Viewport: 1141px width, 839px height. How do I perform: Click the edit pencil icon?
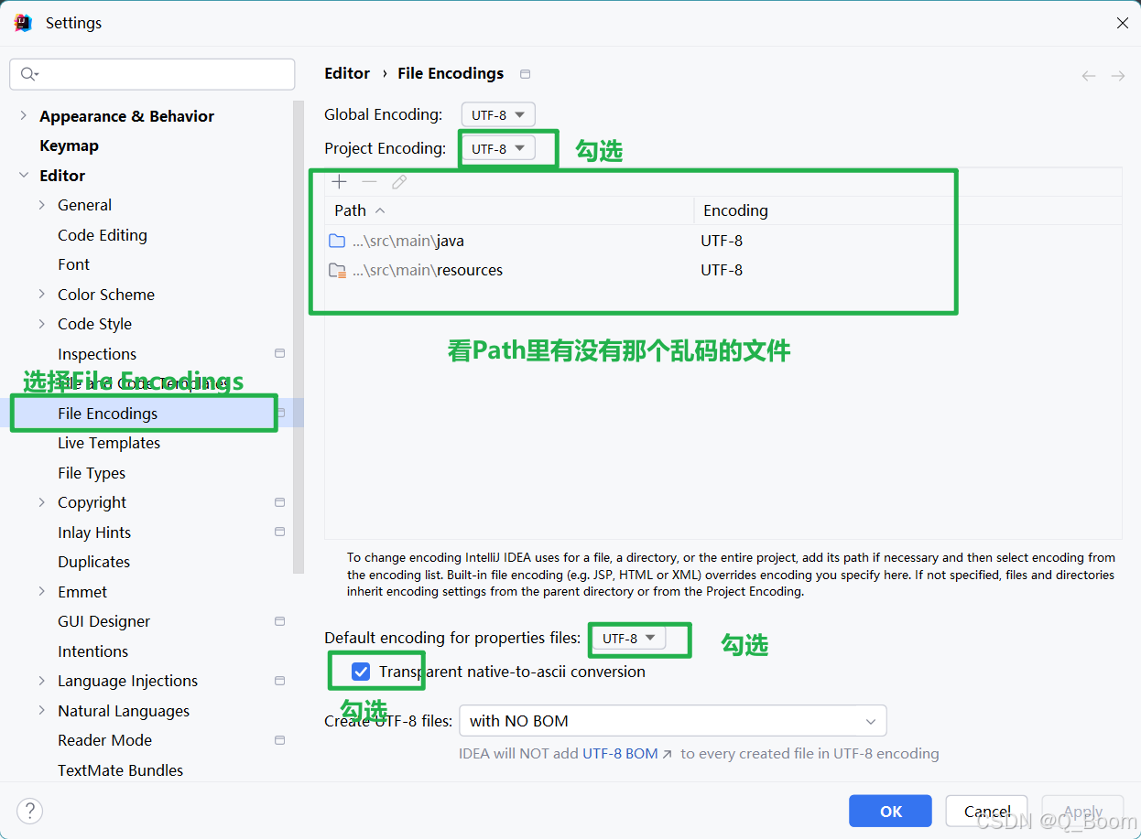(399, 181)
